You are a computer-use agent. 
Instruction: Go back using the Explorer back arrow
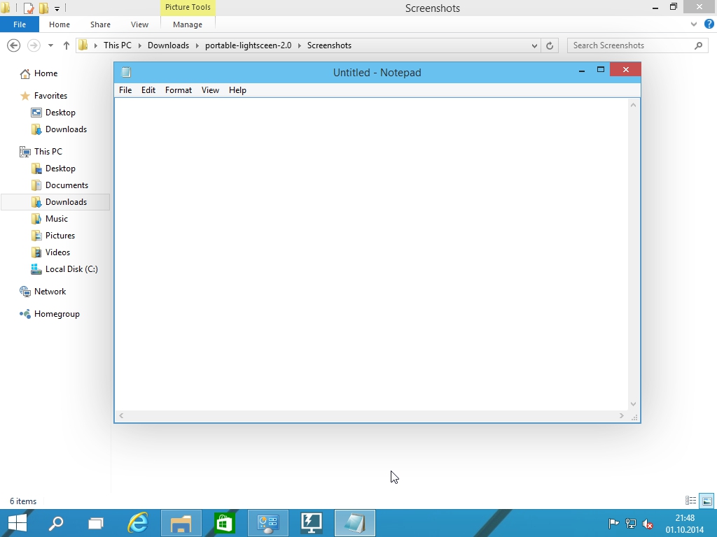13,45
